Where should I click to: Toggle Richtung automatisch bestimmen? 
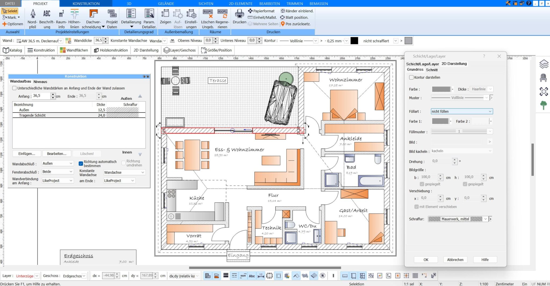click(81, 163)
